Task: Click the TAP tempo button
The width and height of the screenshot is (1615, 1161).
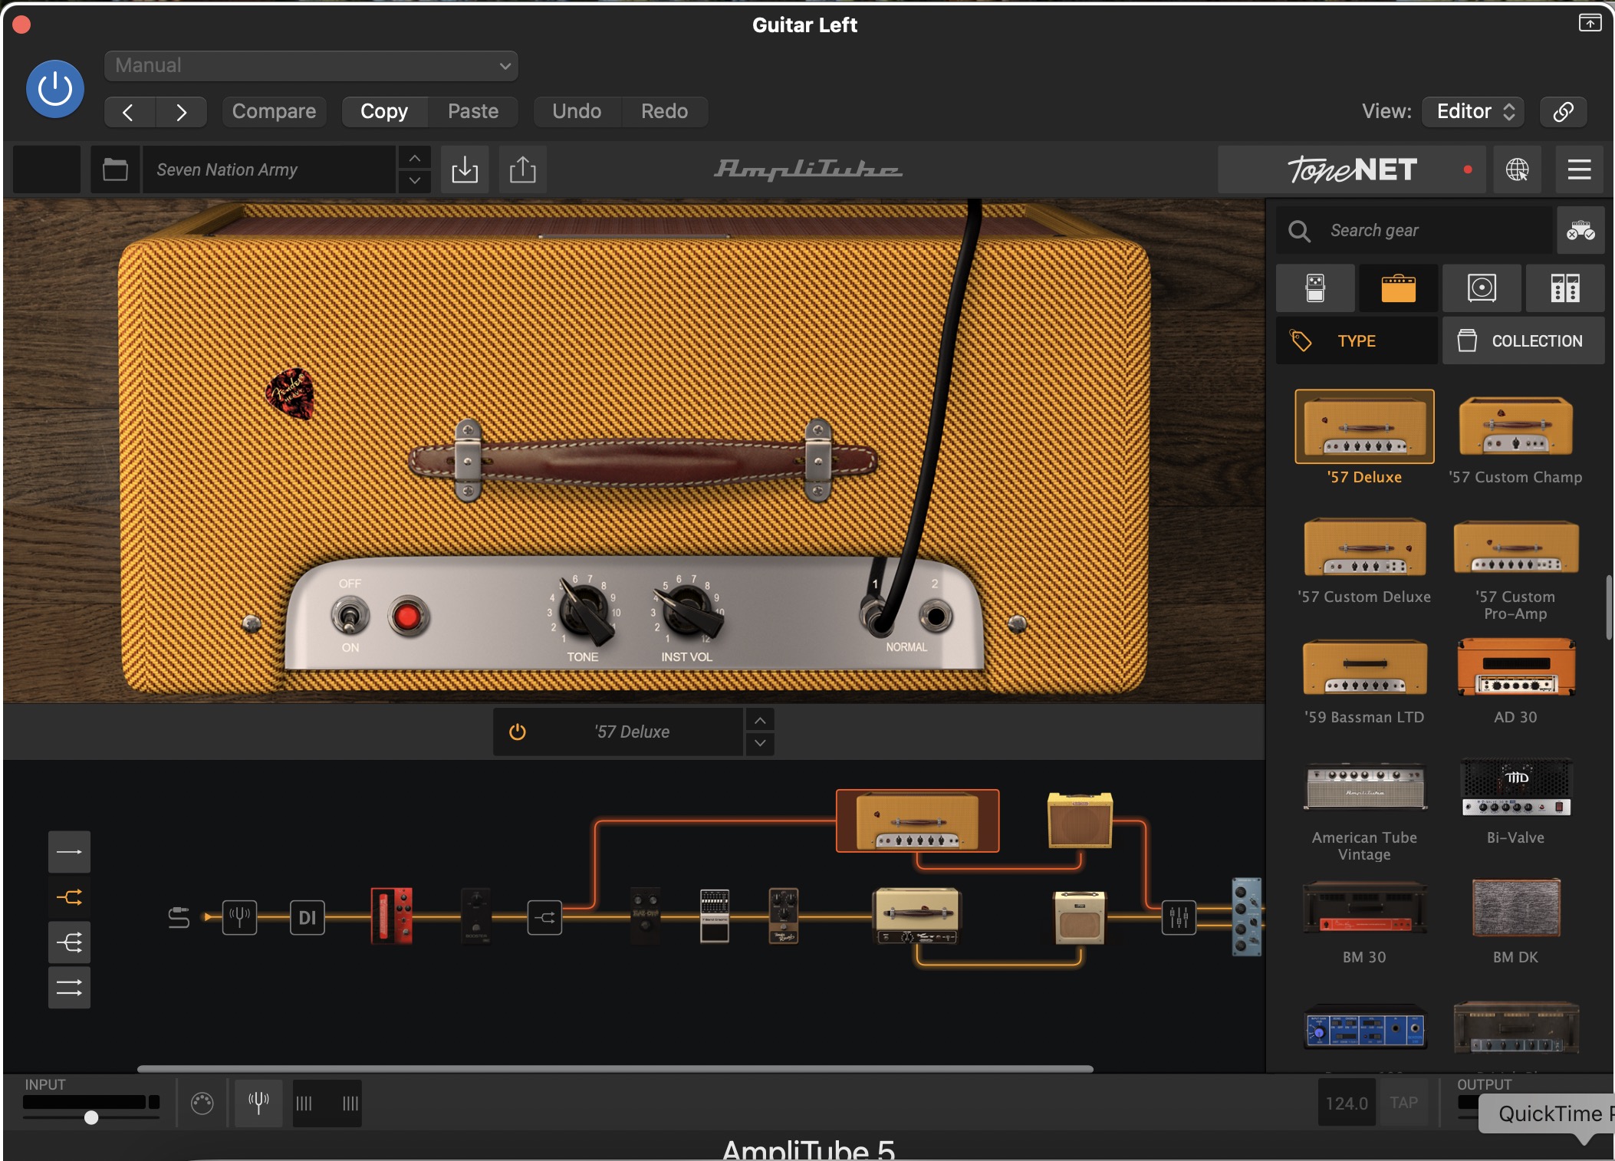Action: tap(1403, 1103)
